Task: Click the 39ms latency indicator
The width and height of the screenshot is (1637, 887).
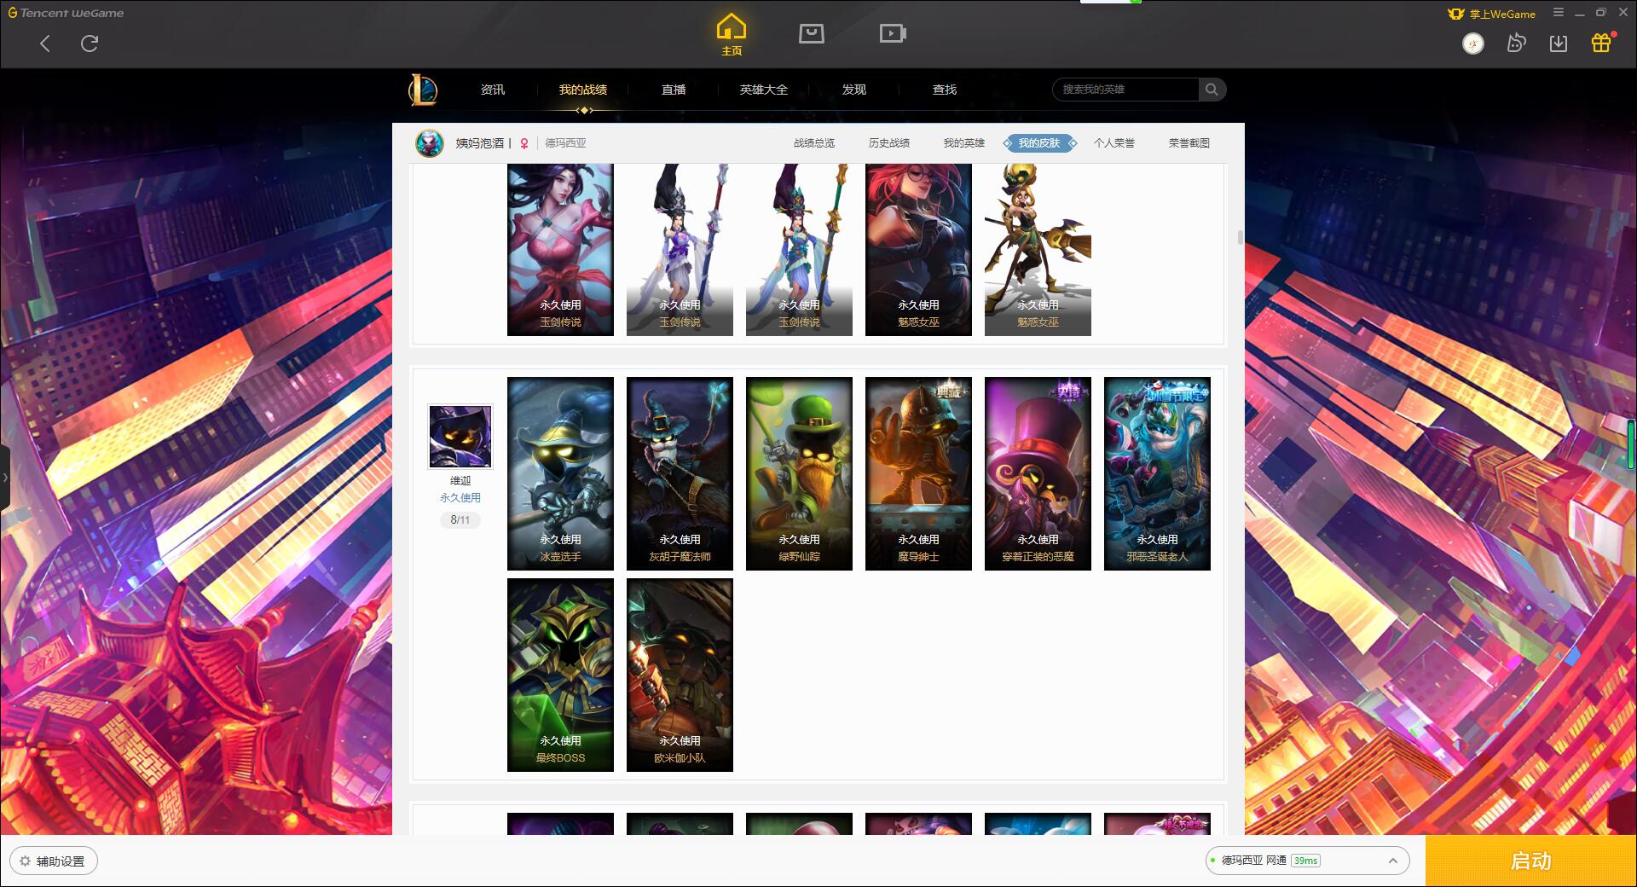Action: tap(1305, 861)
